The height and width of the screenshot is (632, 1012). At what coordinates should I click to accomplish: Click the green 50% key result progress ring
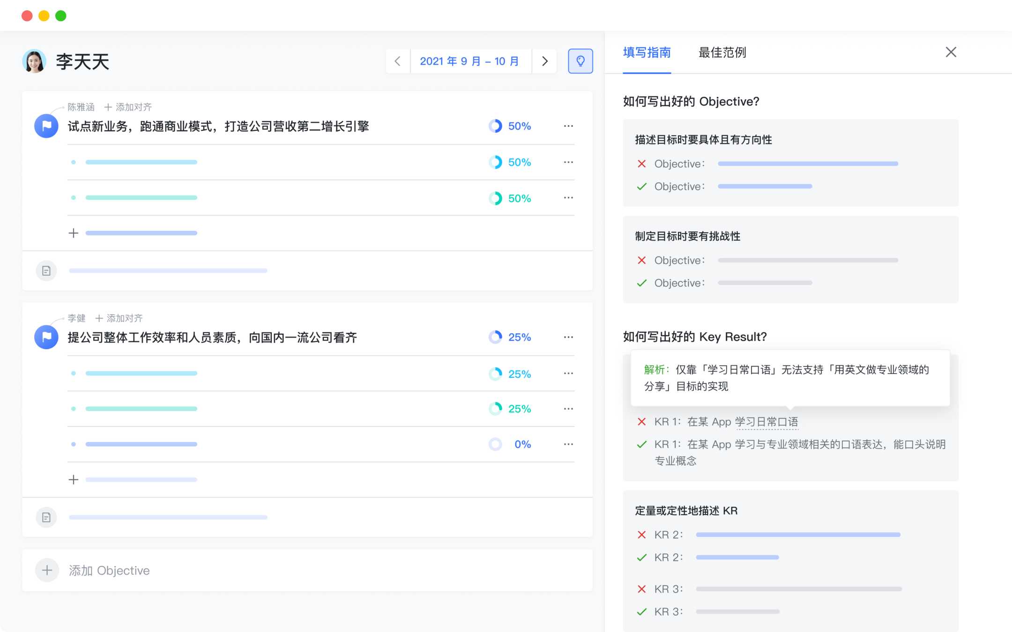tap(495, 198)
